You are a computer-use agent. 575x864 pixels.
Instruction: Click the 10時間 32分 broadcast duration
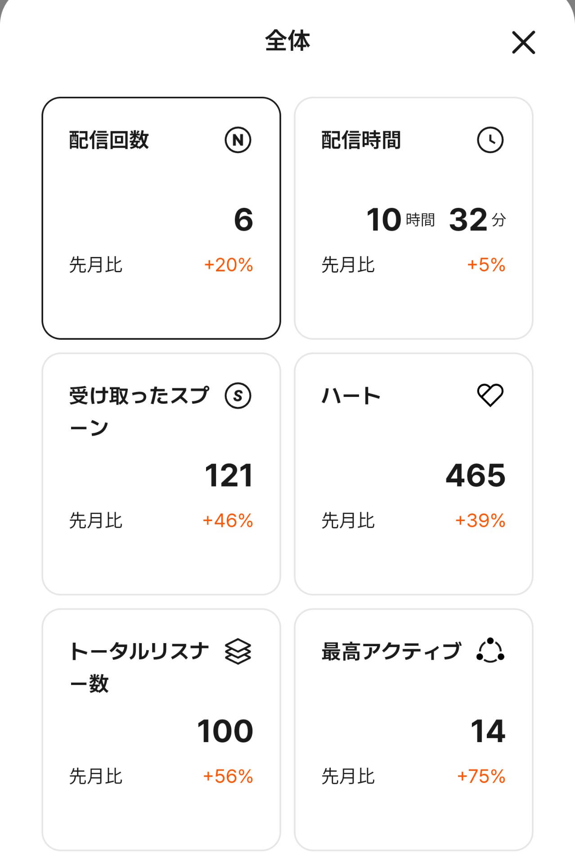(436, 220)
